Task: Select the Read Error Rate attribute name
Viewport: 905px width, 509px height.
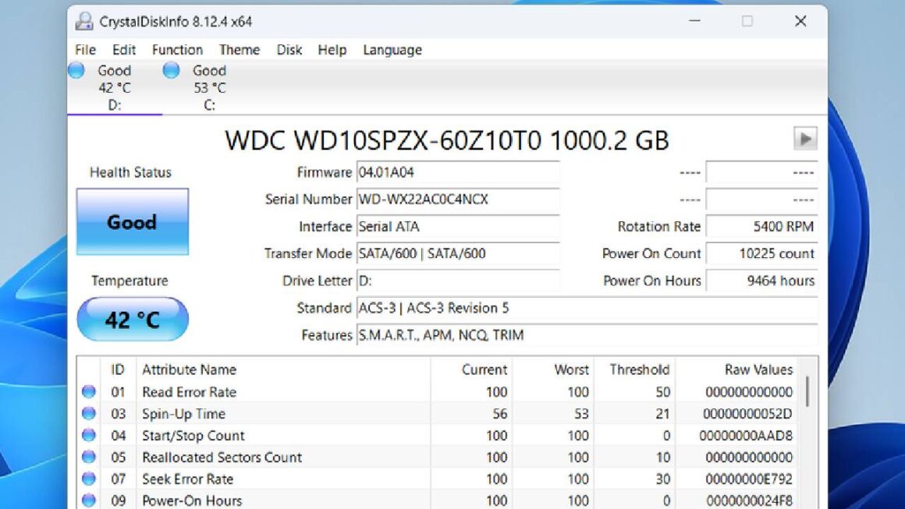Action: click(190, 392)
